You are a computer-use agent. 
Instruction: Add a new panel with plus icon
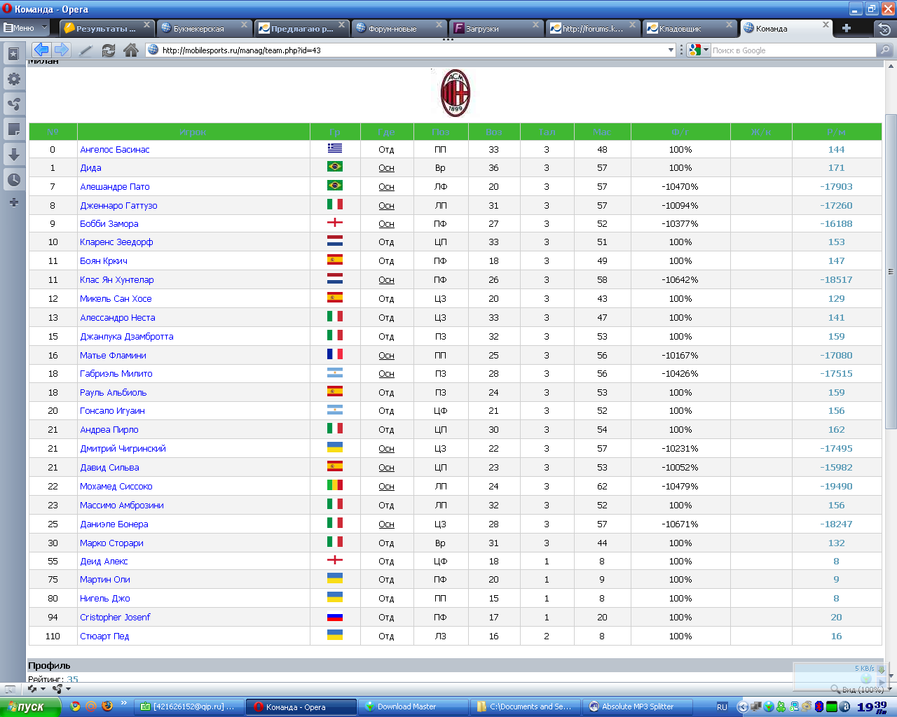pyautogui.click(x=13, y=202)
